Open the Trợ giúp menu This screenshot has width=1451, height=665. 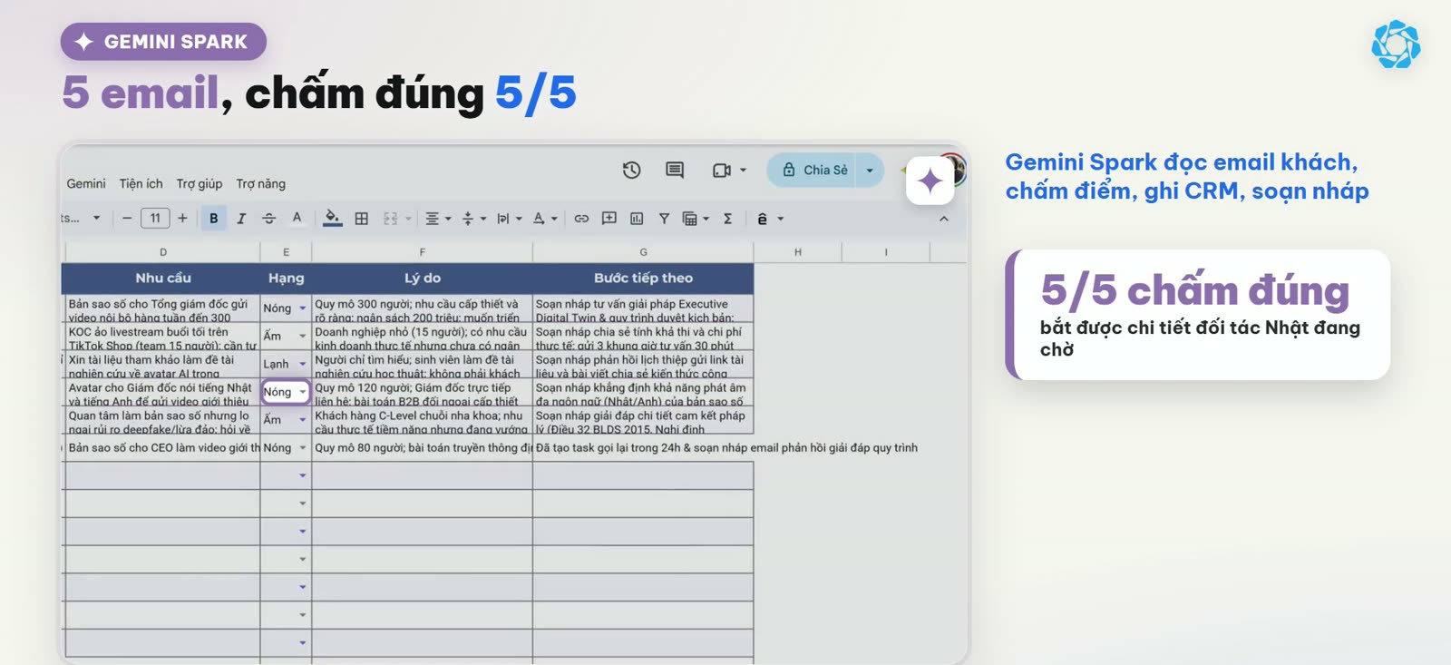pos(200,183)
